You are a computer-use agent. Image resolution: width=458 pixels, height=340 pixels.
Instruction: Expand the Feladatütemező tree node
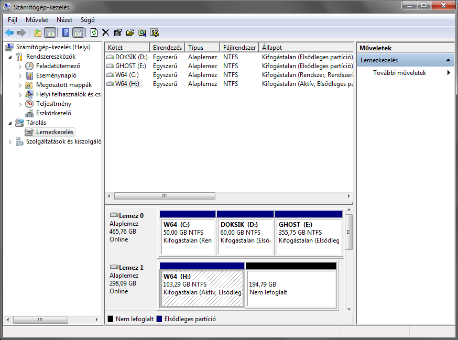click(20, 66)
